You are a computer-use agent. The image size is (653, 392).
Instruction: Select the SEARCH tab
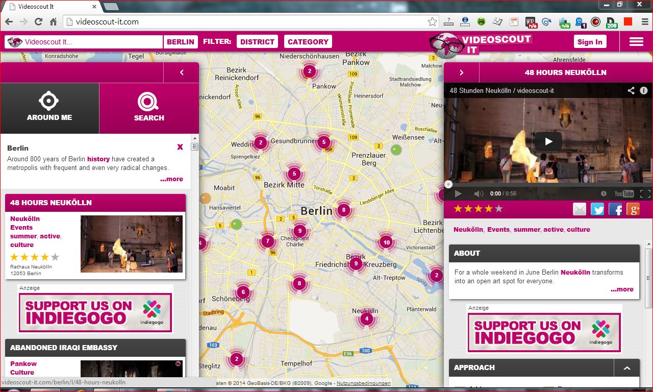coord(149,108)
